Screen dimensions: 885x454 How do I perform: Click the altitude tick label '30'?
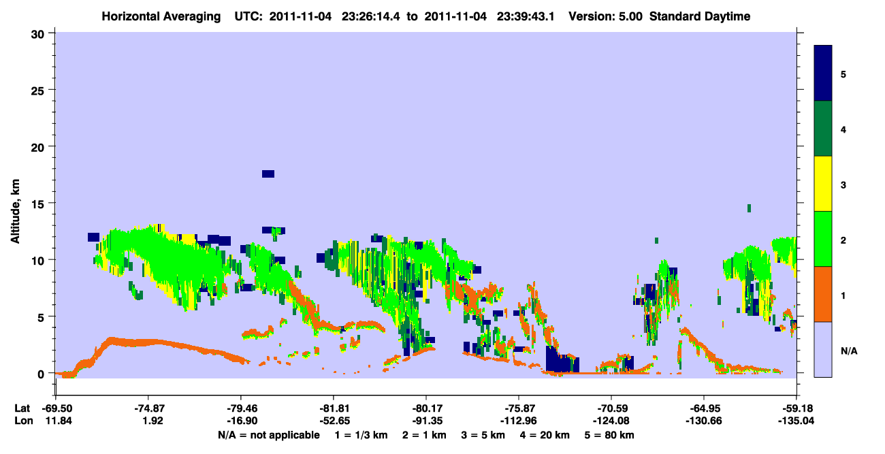click(39, 34)
